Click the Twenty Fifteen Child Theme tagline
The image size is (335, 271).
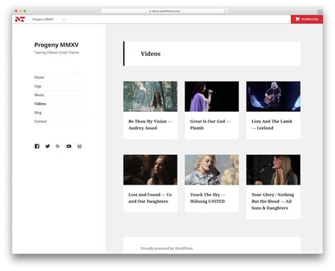coord(57,52)
